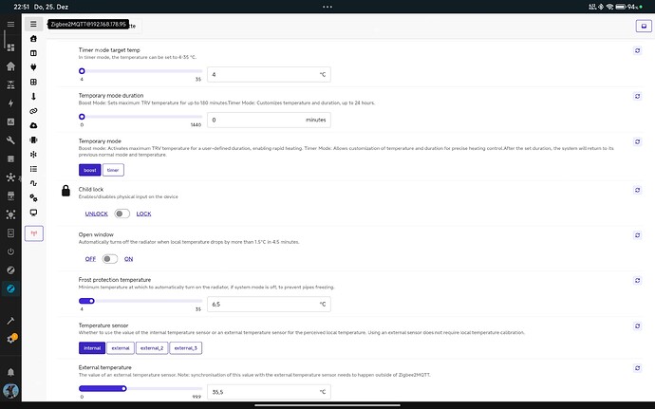
Task: Focus the Frost protection temperature input field
Action: click(x=269, y=304)
